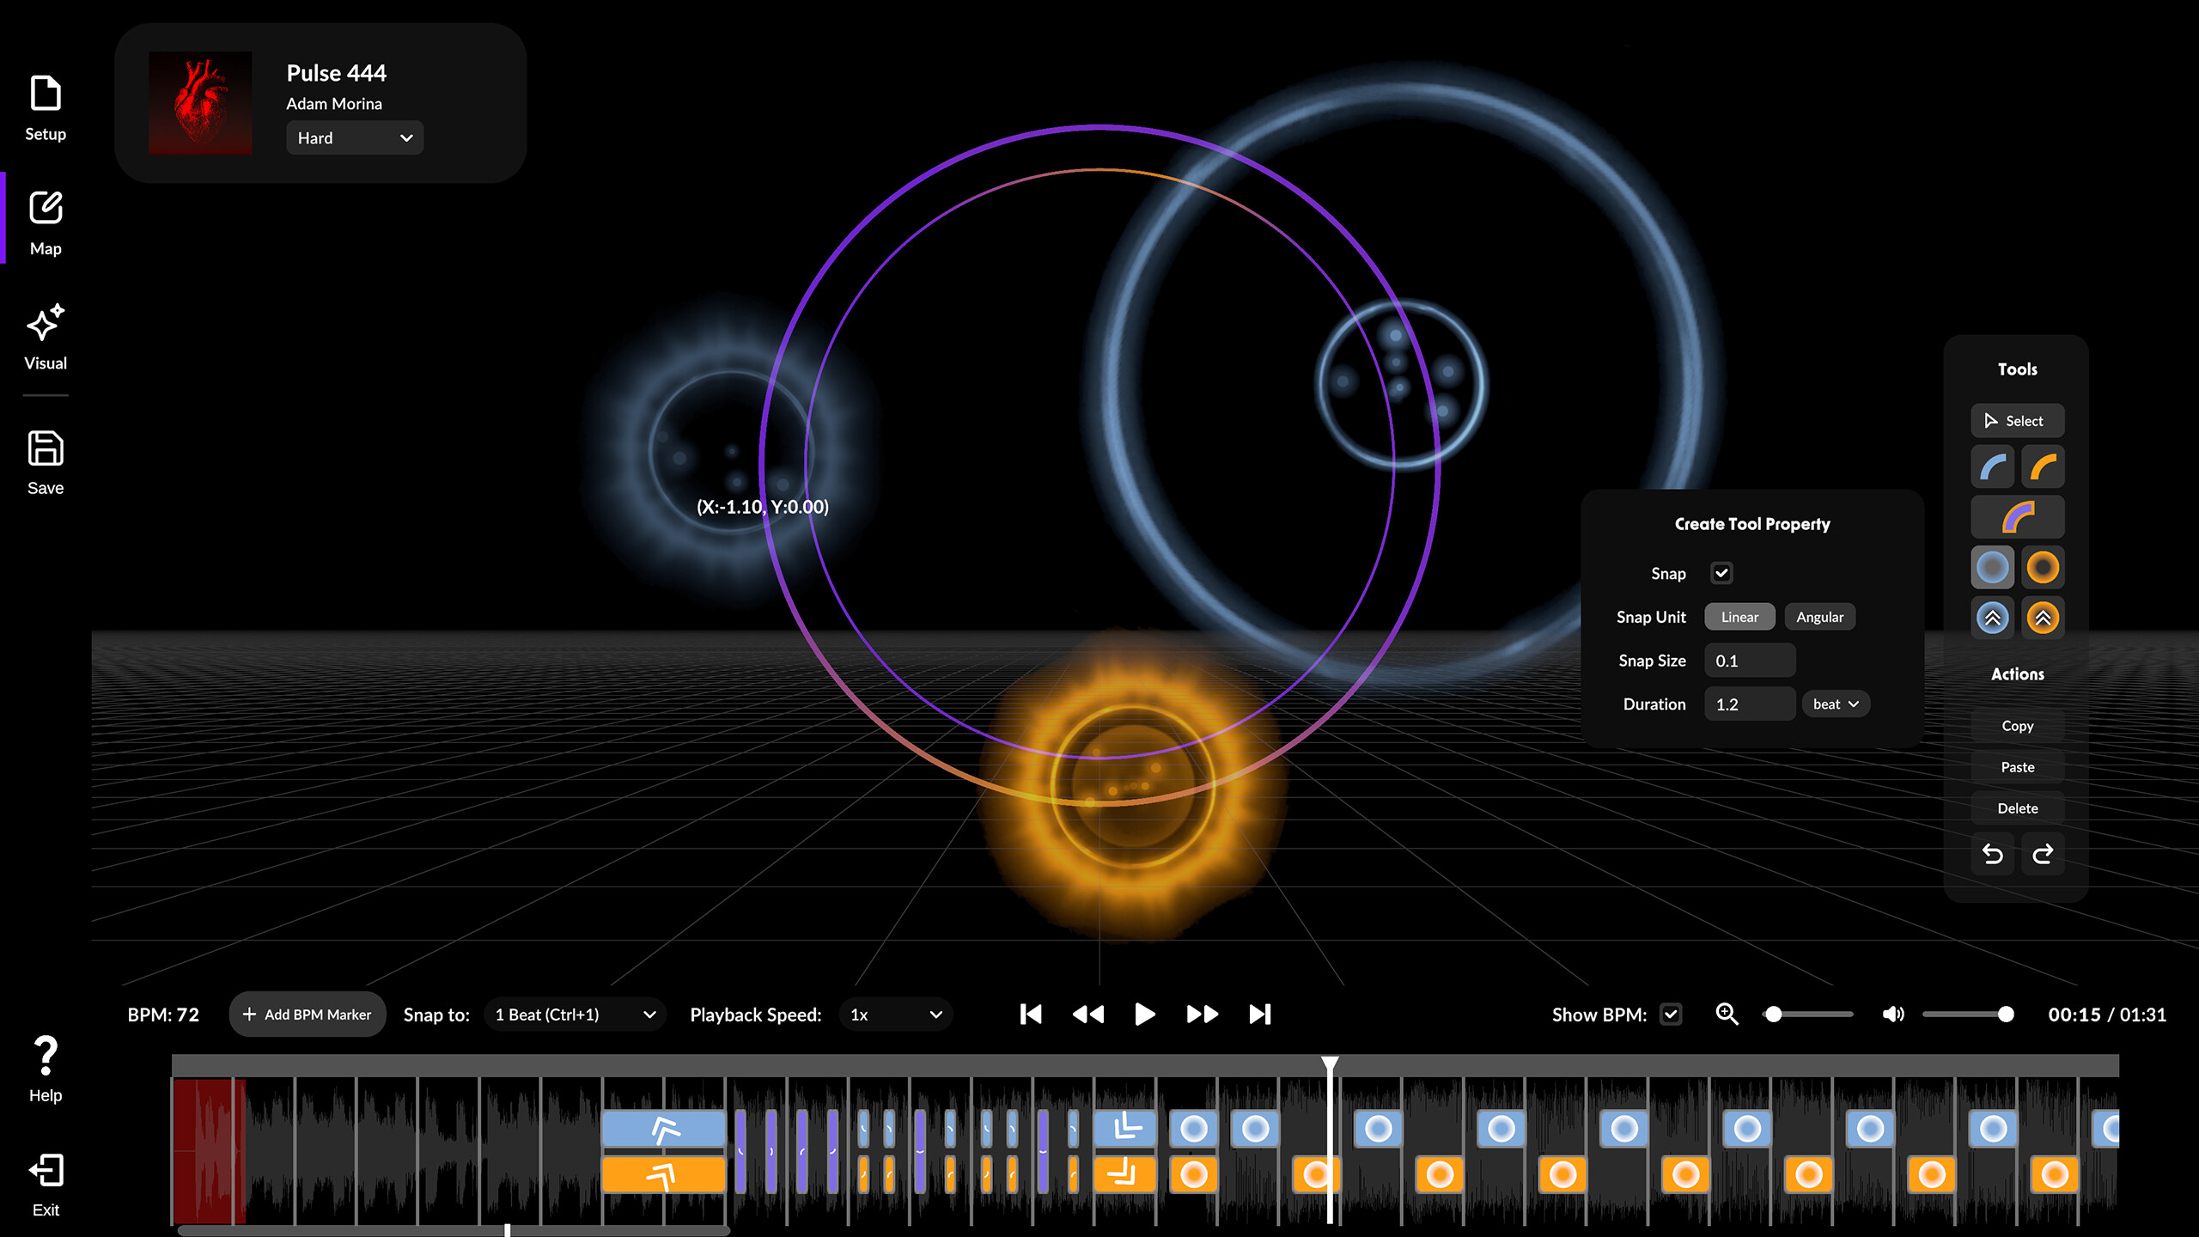Open the Snap to beat dropdown

pyautogui.click(x=574, y=1015)
